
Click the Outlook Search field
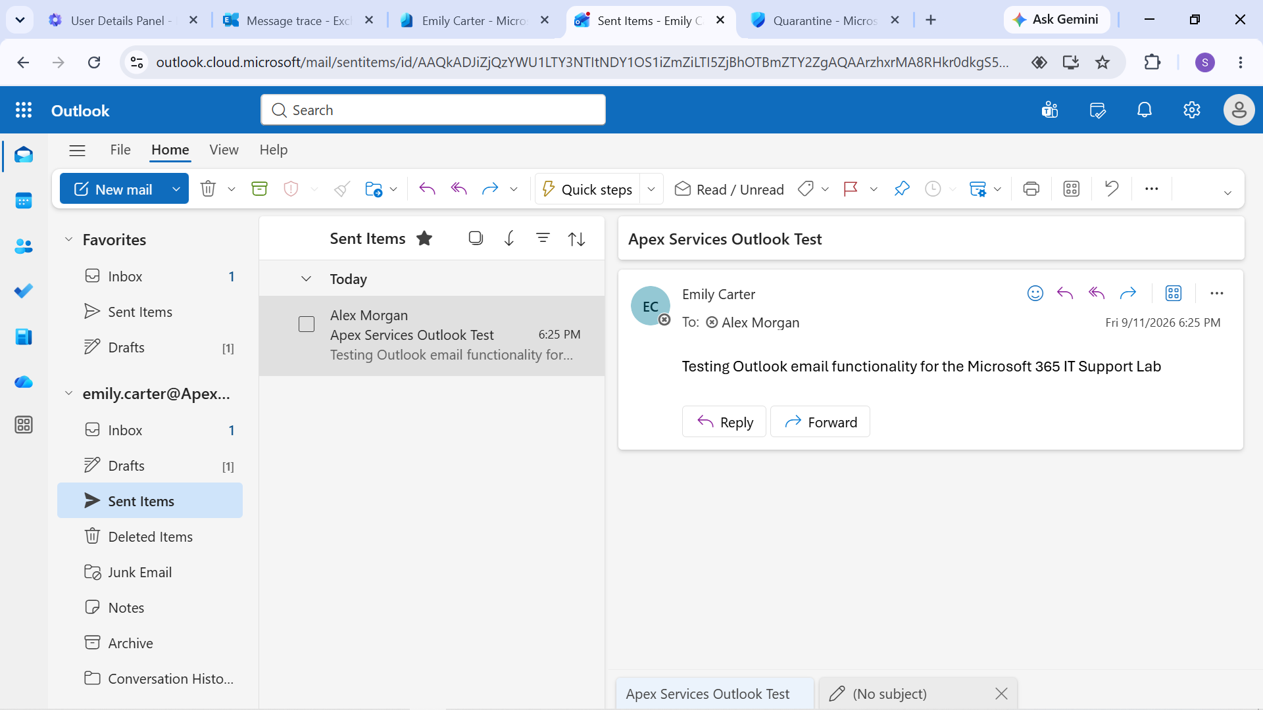pos(433,110)
